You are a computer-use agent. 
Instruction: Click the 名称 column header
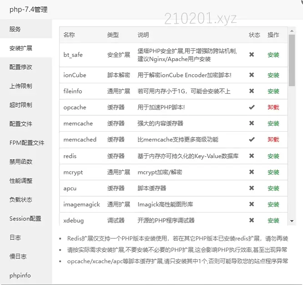[69, 35]
